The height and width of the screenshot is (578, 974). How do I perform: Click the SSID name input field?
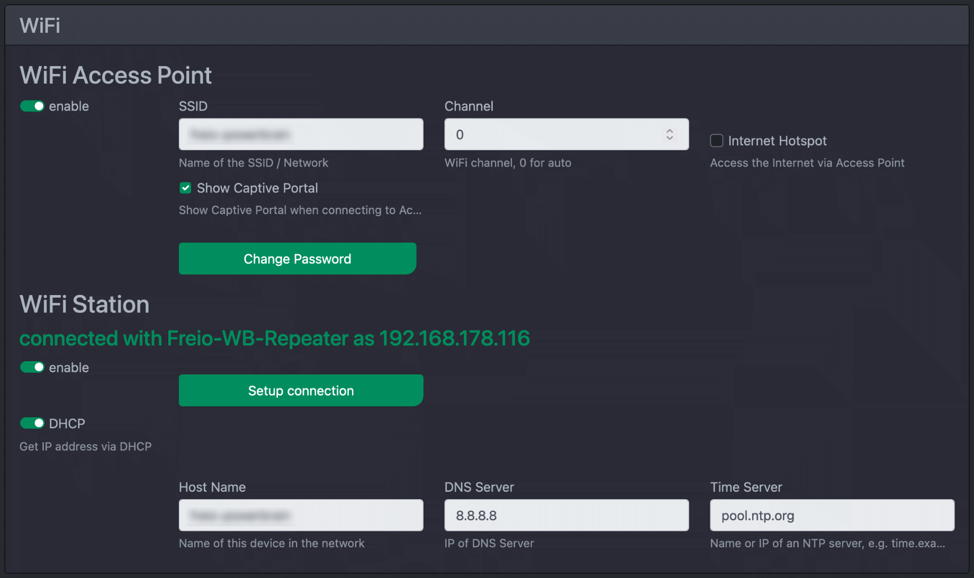coord(301,134)
